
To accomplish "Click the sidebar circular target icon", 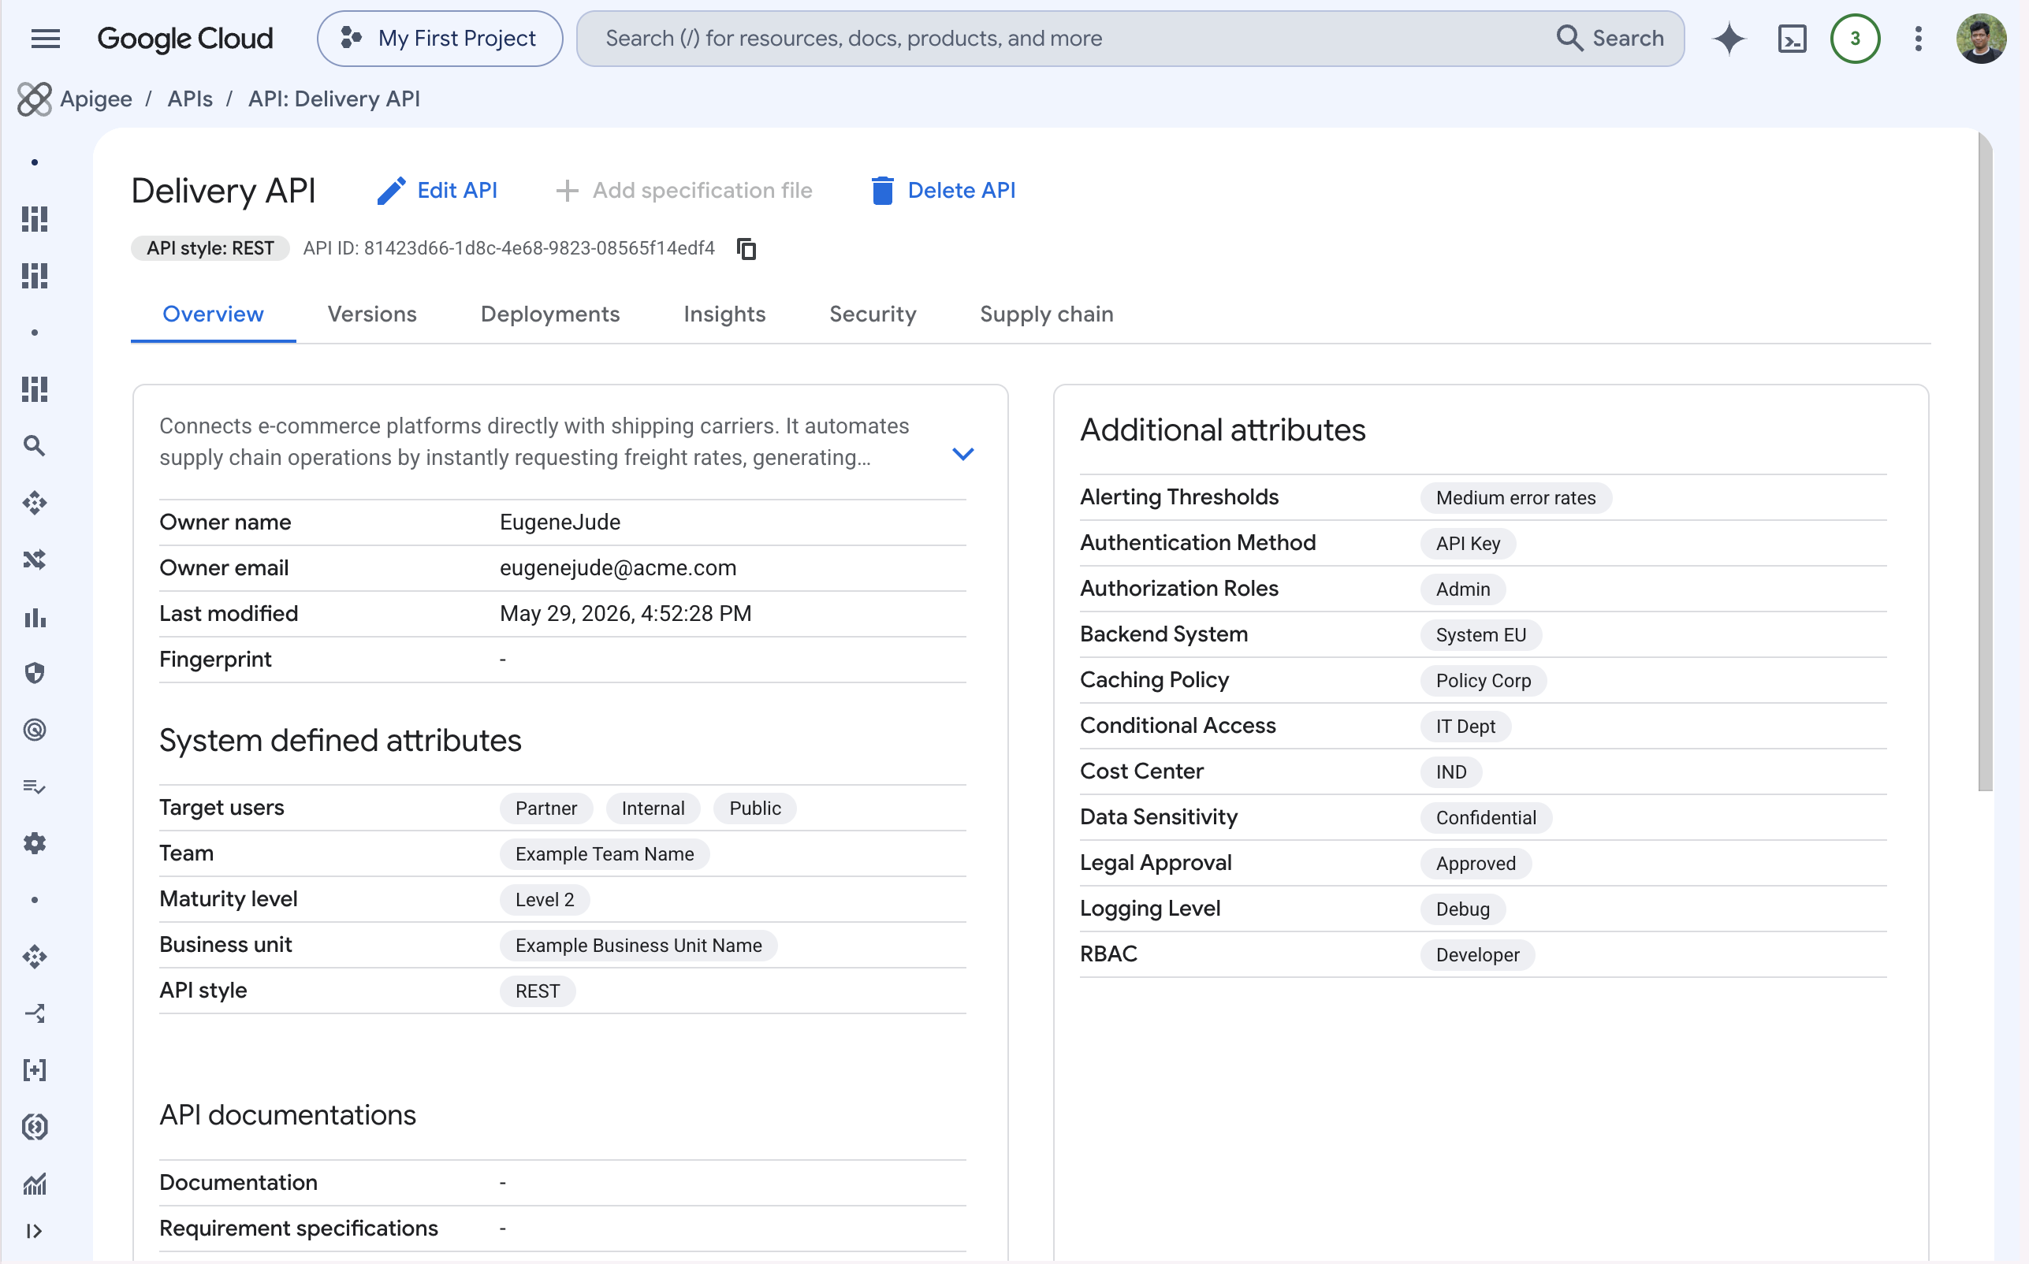I will pos(34,730).
